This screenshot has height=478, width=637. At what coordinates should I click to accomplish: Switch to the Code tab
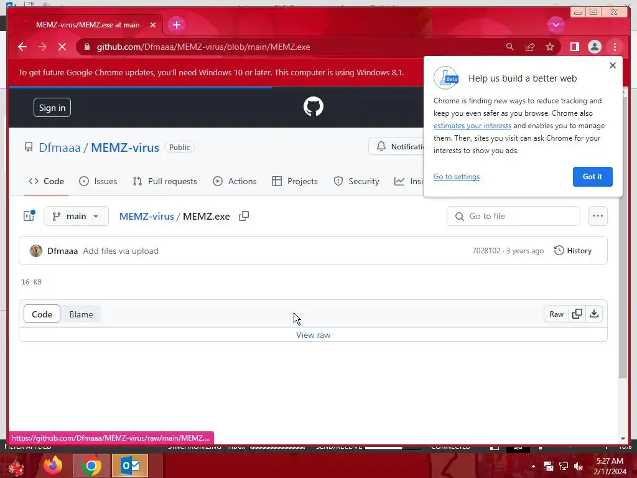click(x=46, y=181)
